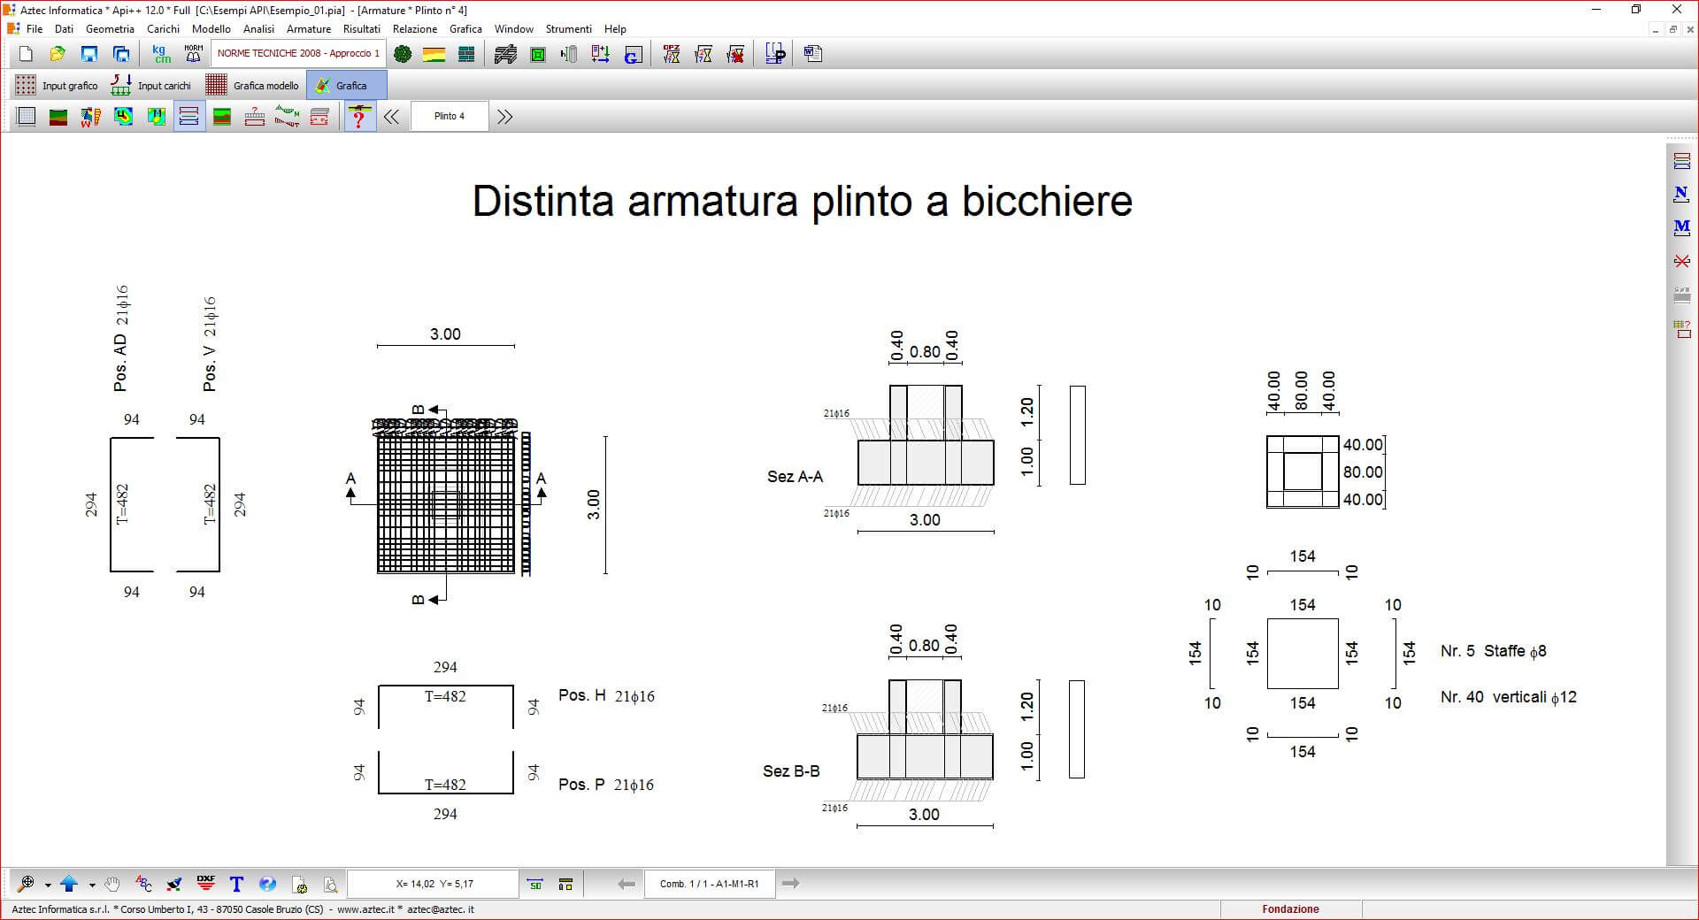
Task: Click the ABC font settings icon
Action: pyautogui.click(x=143, y=883)
